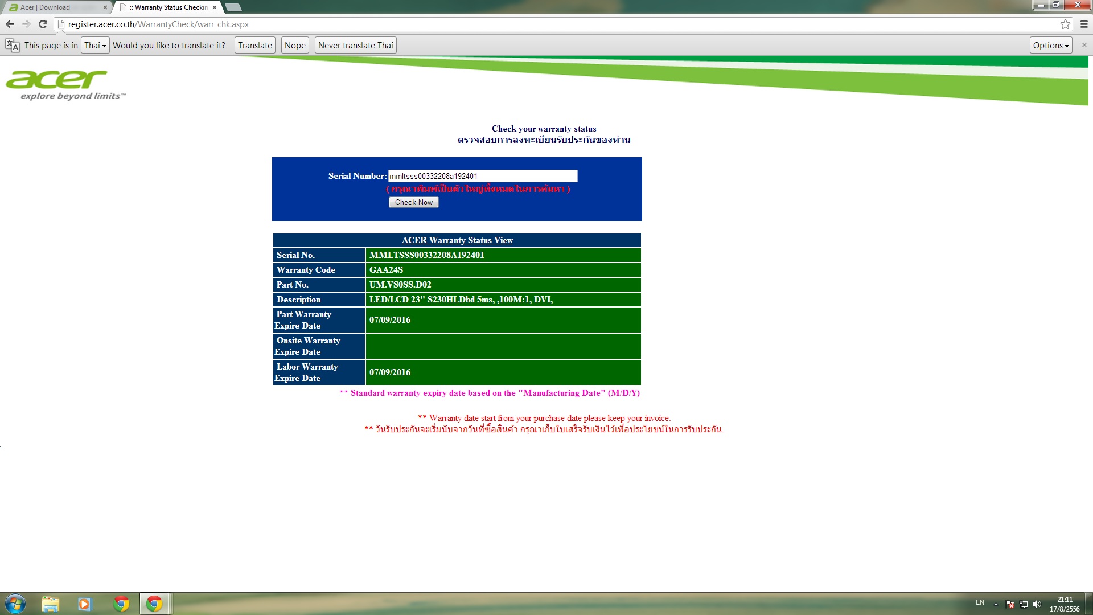This screenshot has width=1093, height=615.
Task: Click the volume speaker tray icon
Action: point(1037,604)
